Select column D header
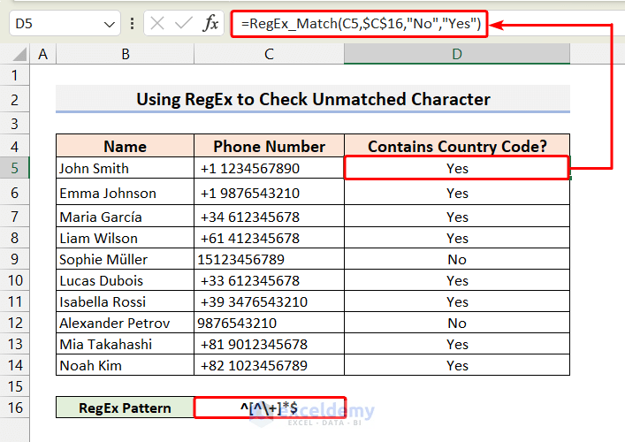 pyautogui.click(x=457, y=54)
